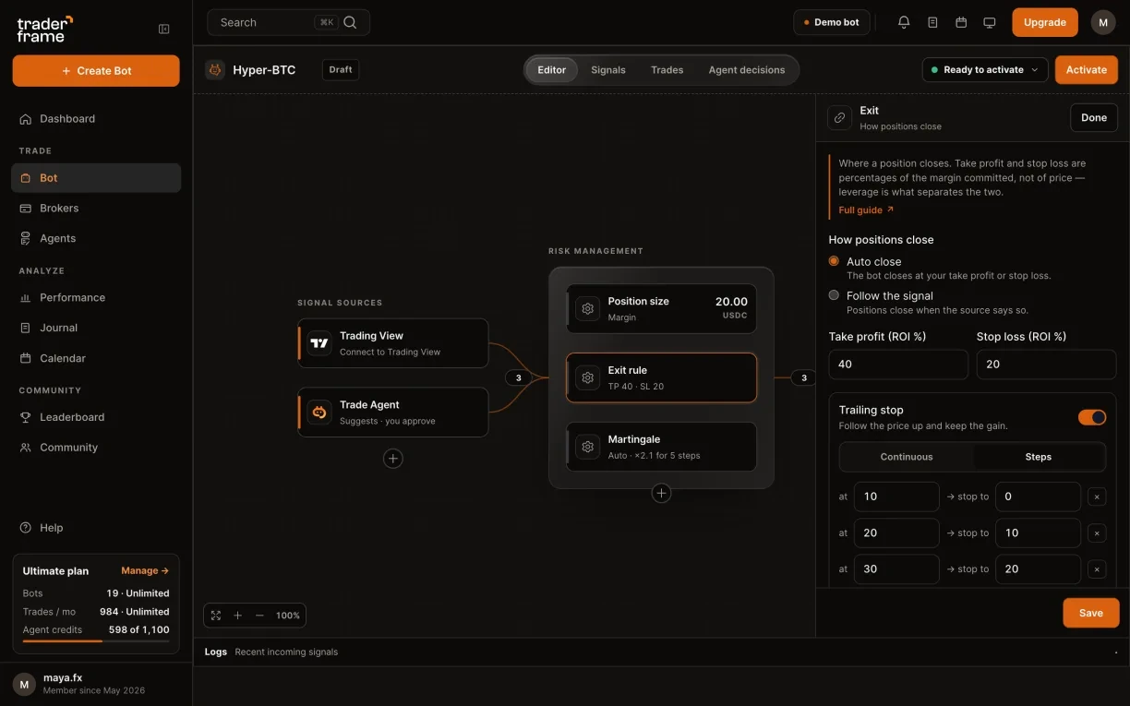
Task: Click the Create Bot button
Action: [96, 71]
